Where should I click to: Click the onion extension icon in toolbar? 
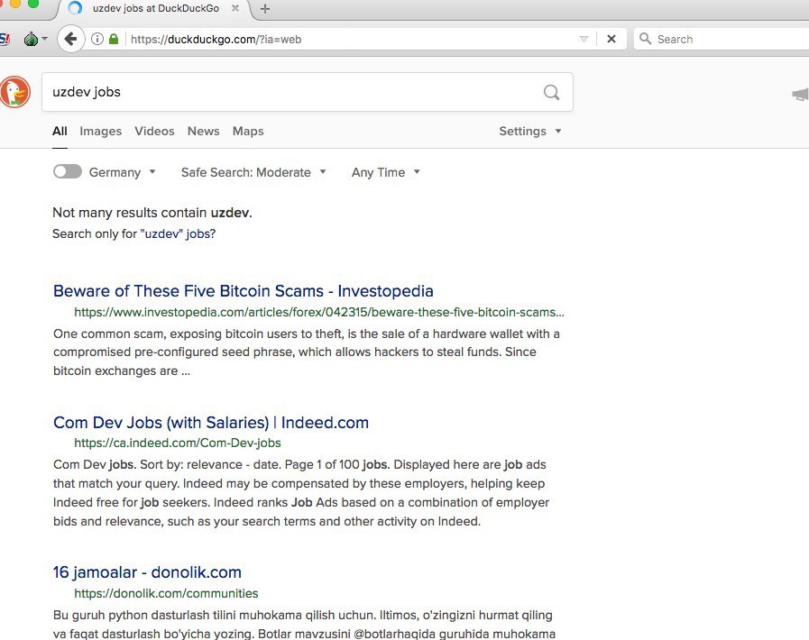31,39
